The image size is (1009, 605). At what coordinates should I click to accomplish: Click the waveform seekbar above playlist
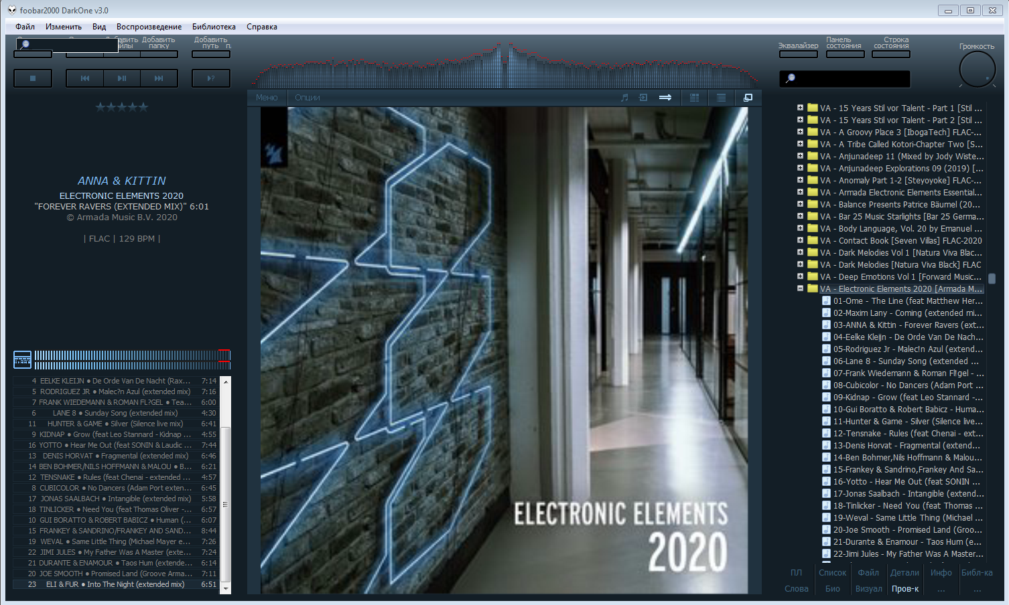tap(133, 360)
